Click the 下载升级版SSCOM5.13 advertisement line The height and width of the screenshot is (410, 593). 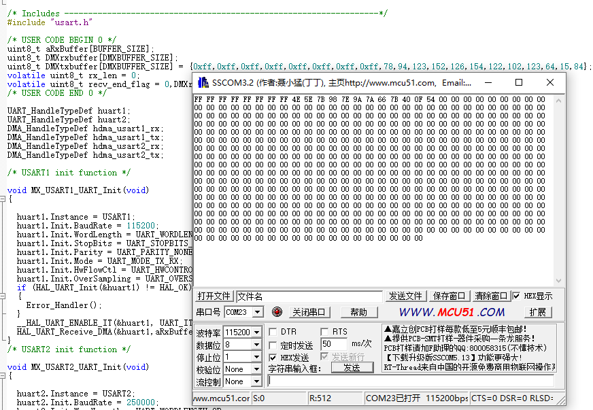point(453,358)
